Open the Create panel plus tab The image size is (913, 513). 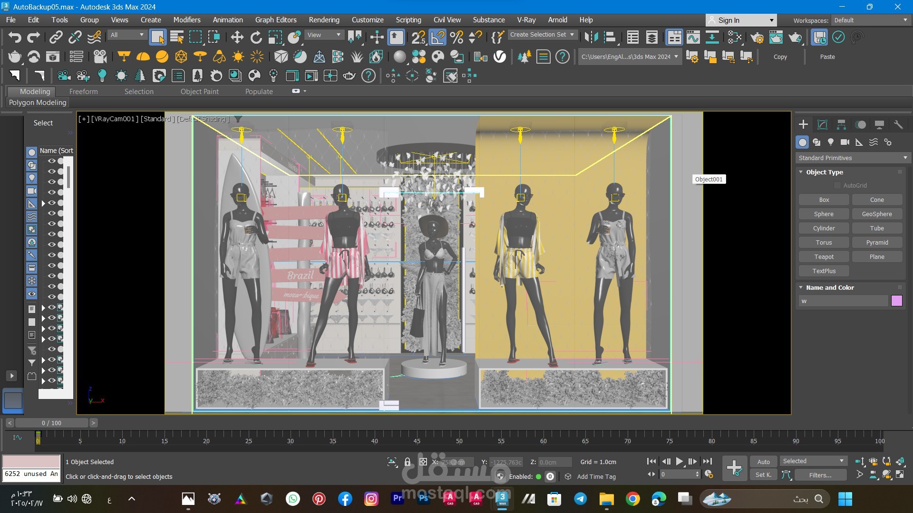(x=803, y=124)
